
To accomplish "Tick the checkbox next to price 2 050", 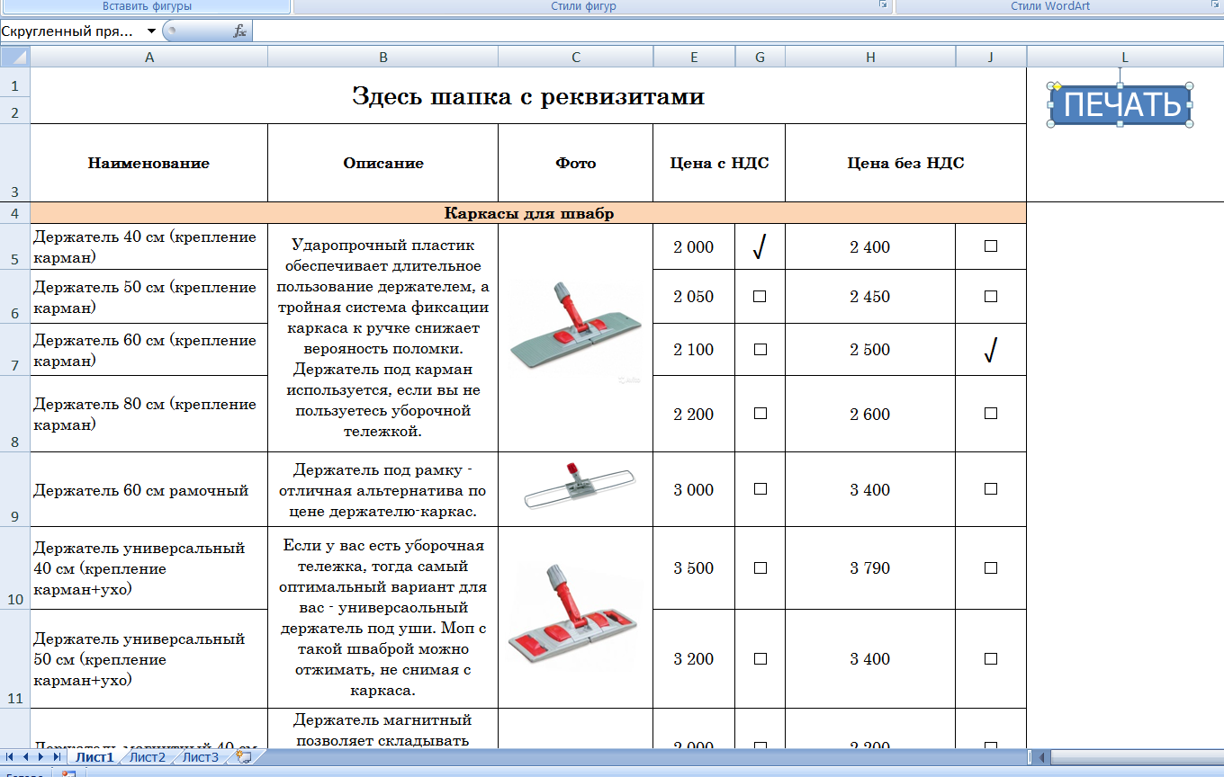I will 760,297.
